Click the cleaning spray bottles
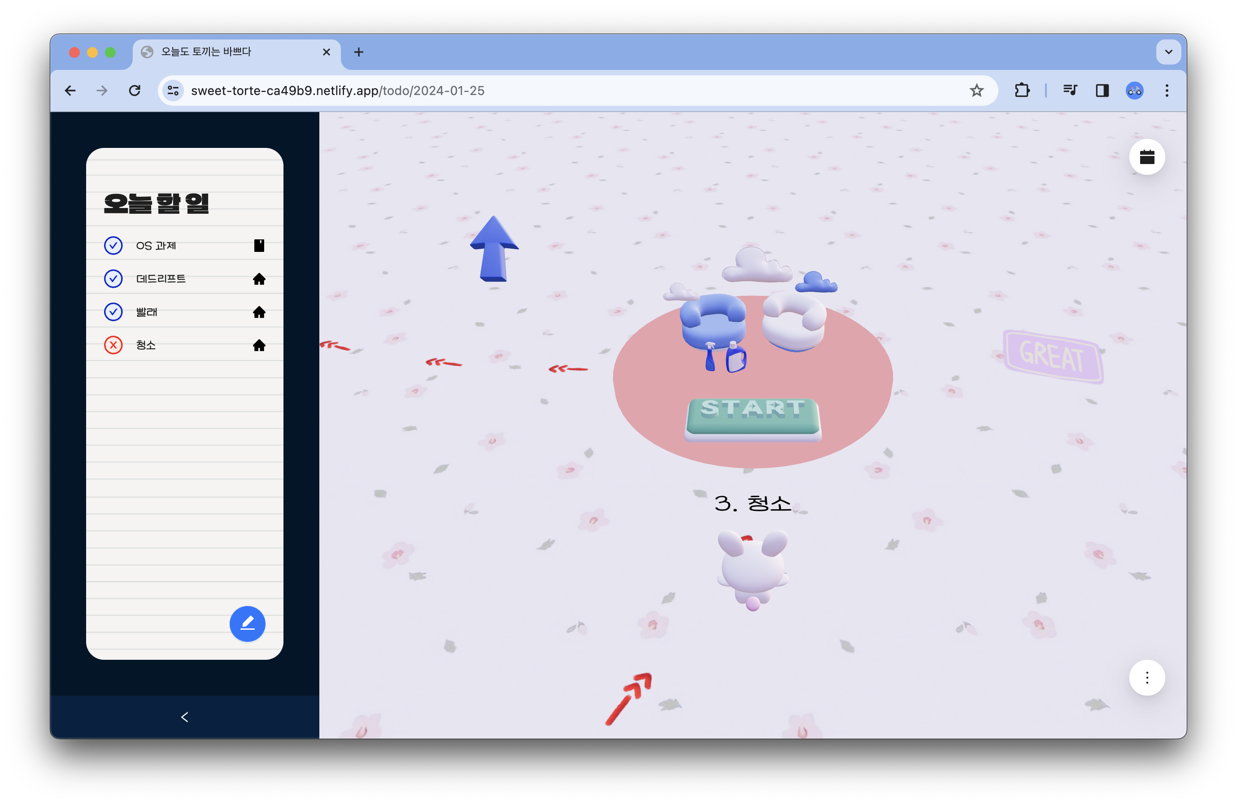1237x805 pixels. coord(726,356)
